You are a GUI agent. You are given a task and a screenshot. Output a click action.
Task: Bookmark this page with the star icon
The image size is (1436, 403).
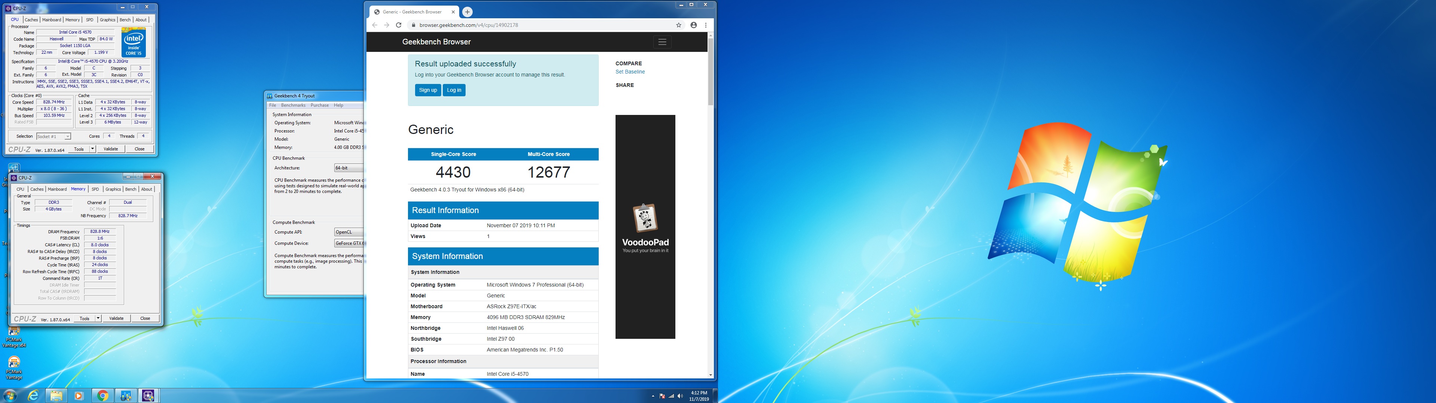[x=678, y=25]
